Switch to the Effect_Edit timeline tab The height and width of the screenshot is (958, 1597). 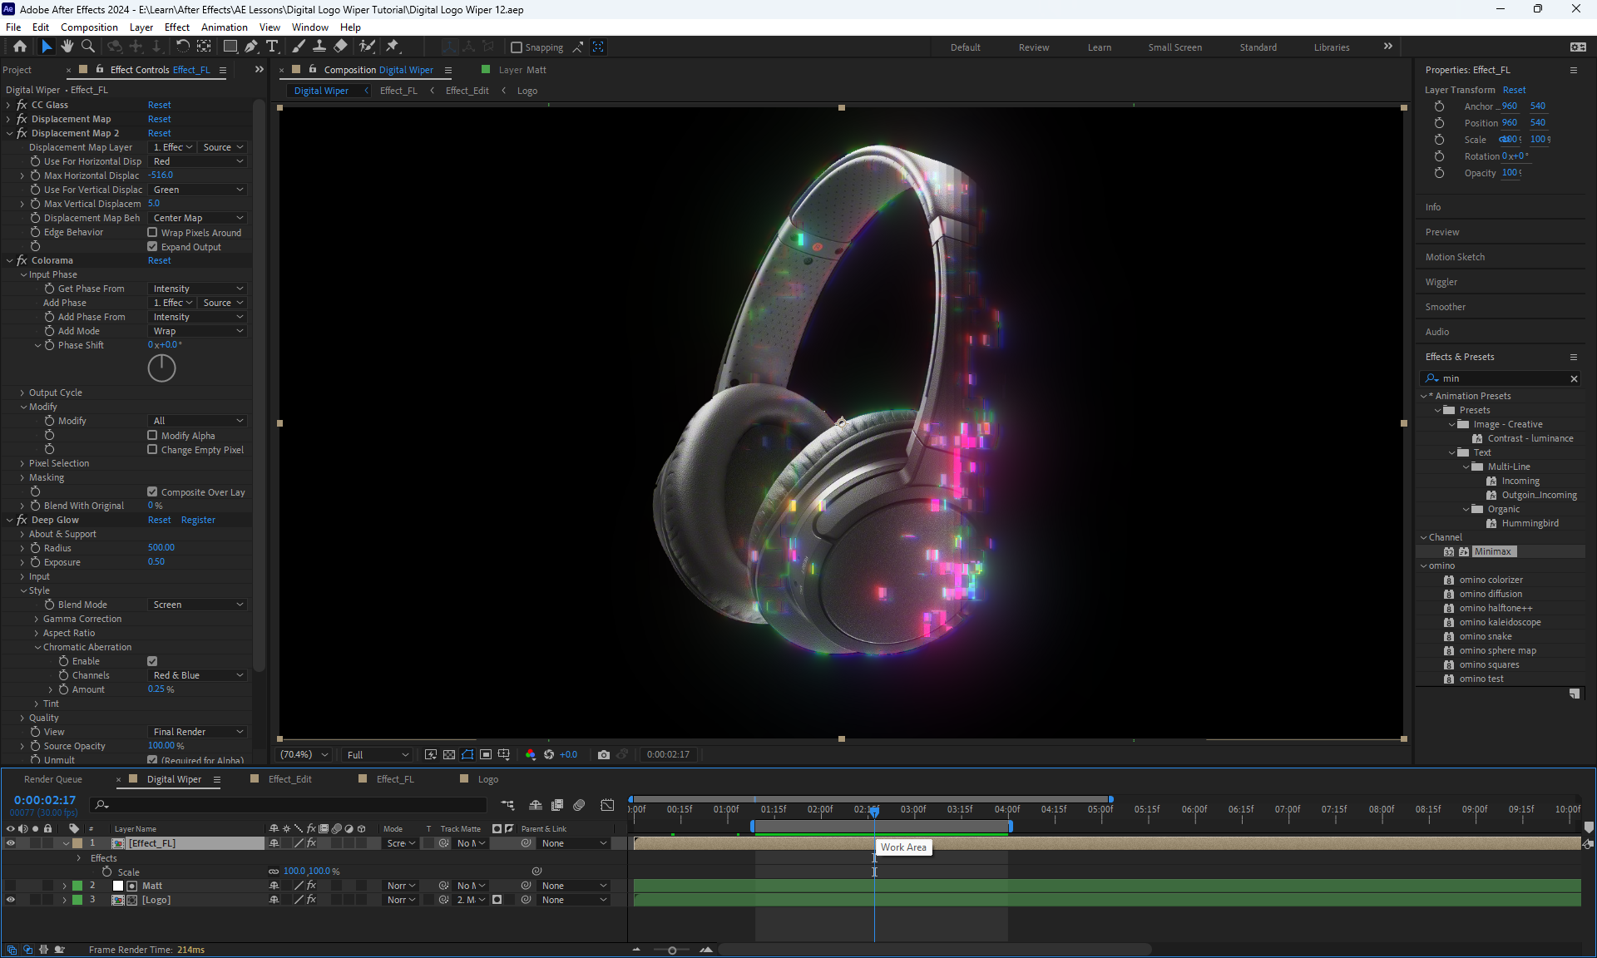coord(289,779)
